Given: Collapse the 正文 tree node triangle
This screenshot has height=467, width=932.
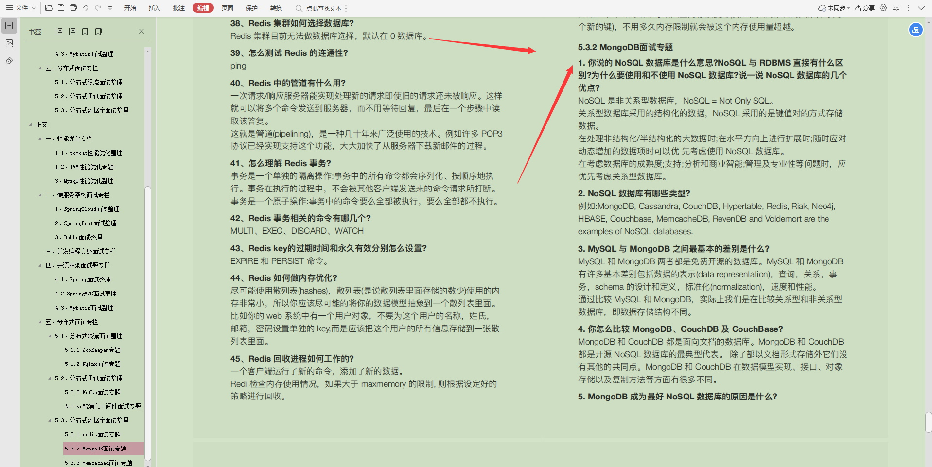Looking at the screenshot, I should pyautogui.click(x=30, y=124).
